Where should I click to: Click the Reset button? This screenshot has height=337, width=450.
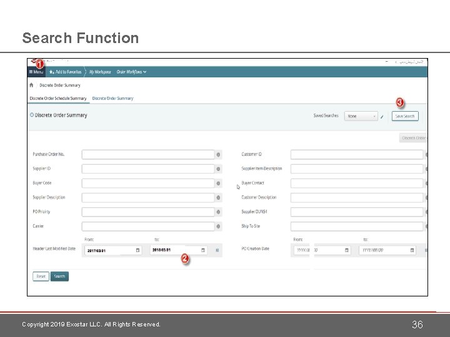point(41,276)
